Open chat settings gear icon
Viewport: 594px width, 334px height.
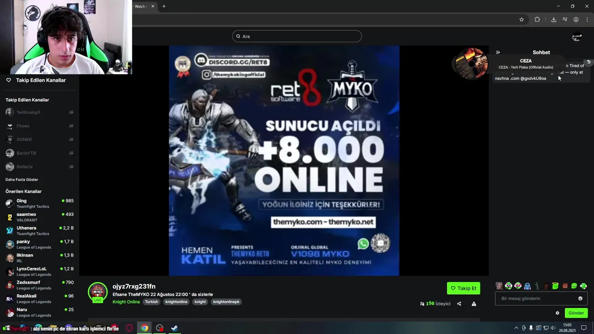[557, 313]
